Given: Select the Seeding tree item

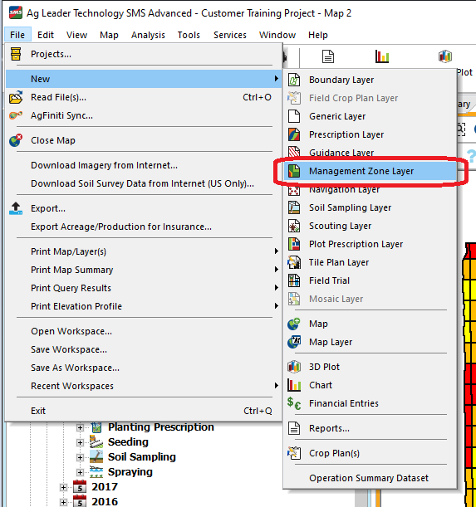Looking at the screenshot, I should point(128,442).
